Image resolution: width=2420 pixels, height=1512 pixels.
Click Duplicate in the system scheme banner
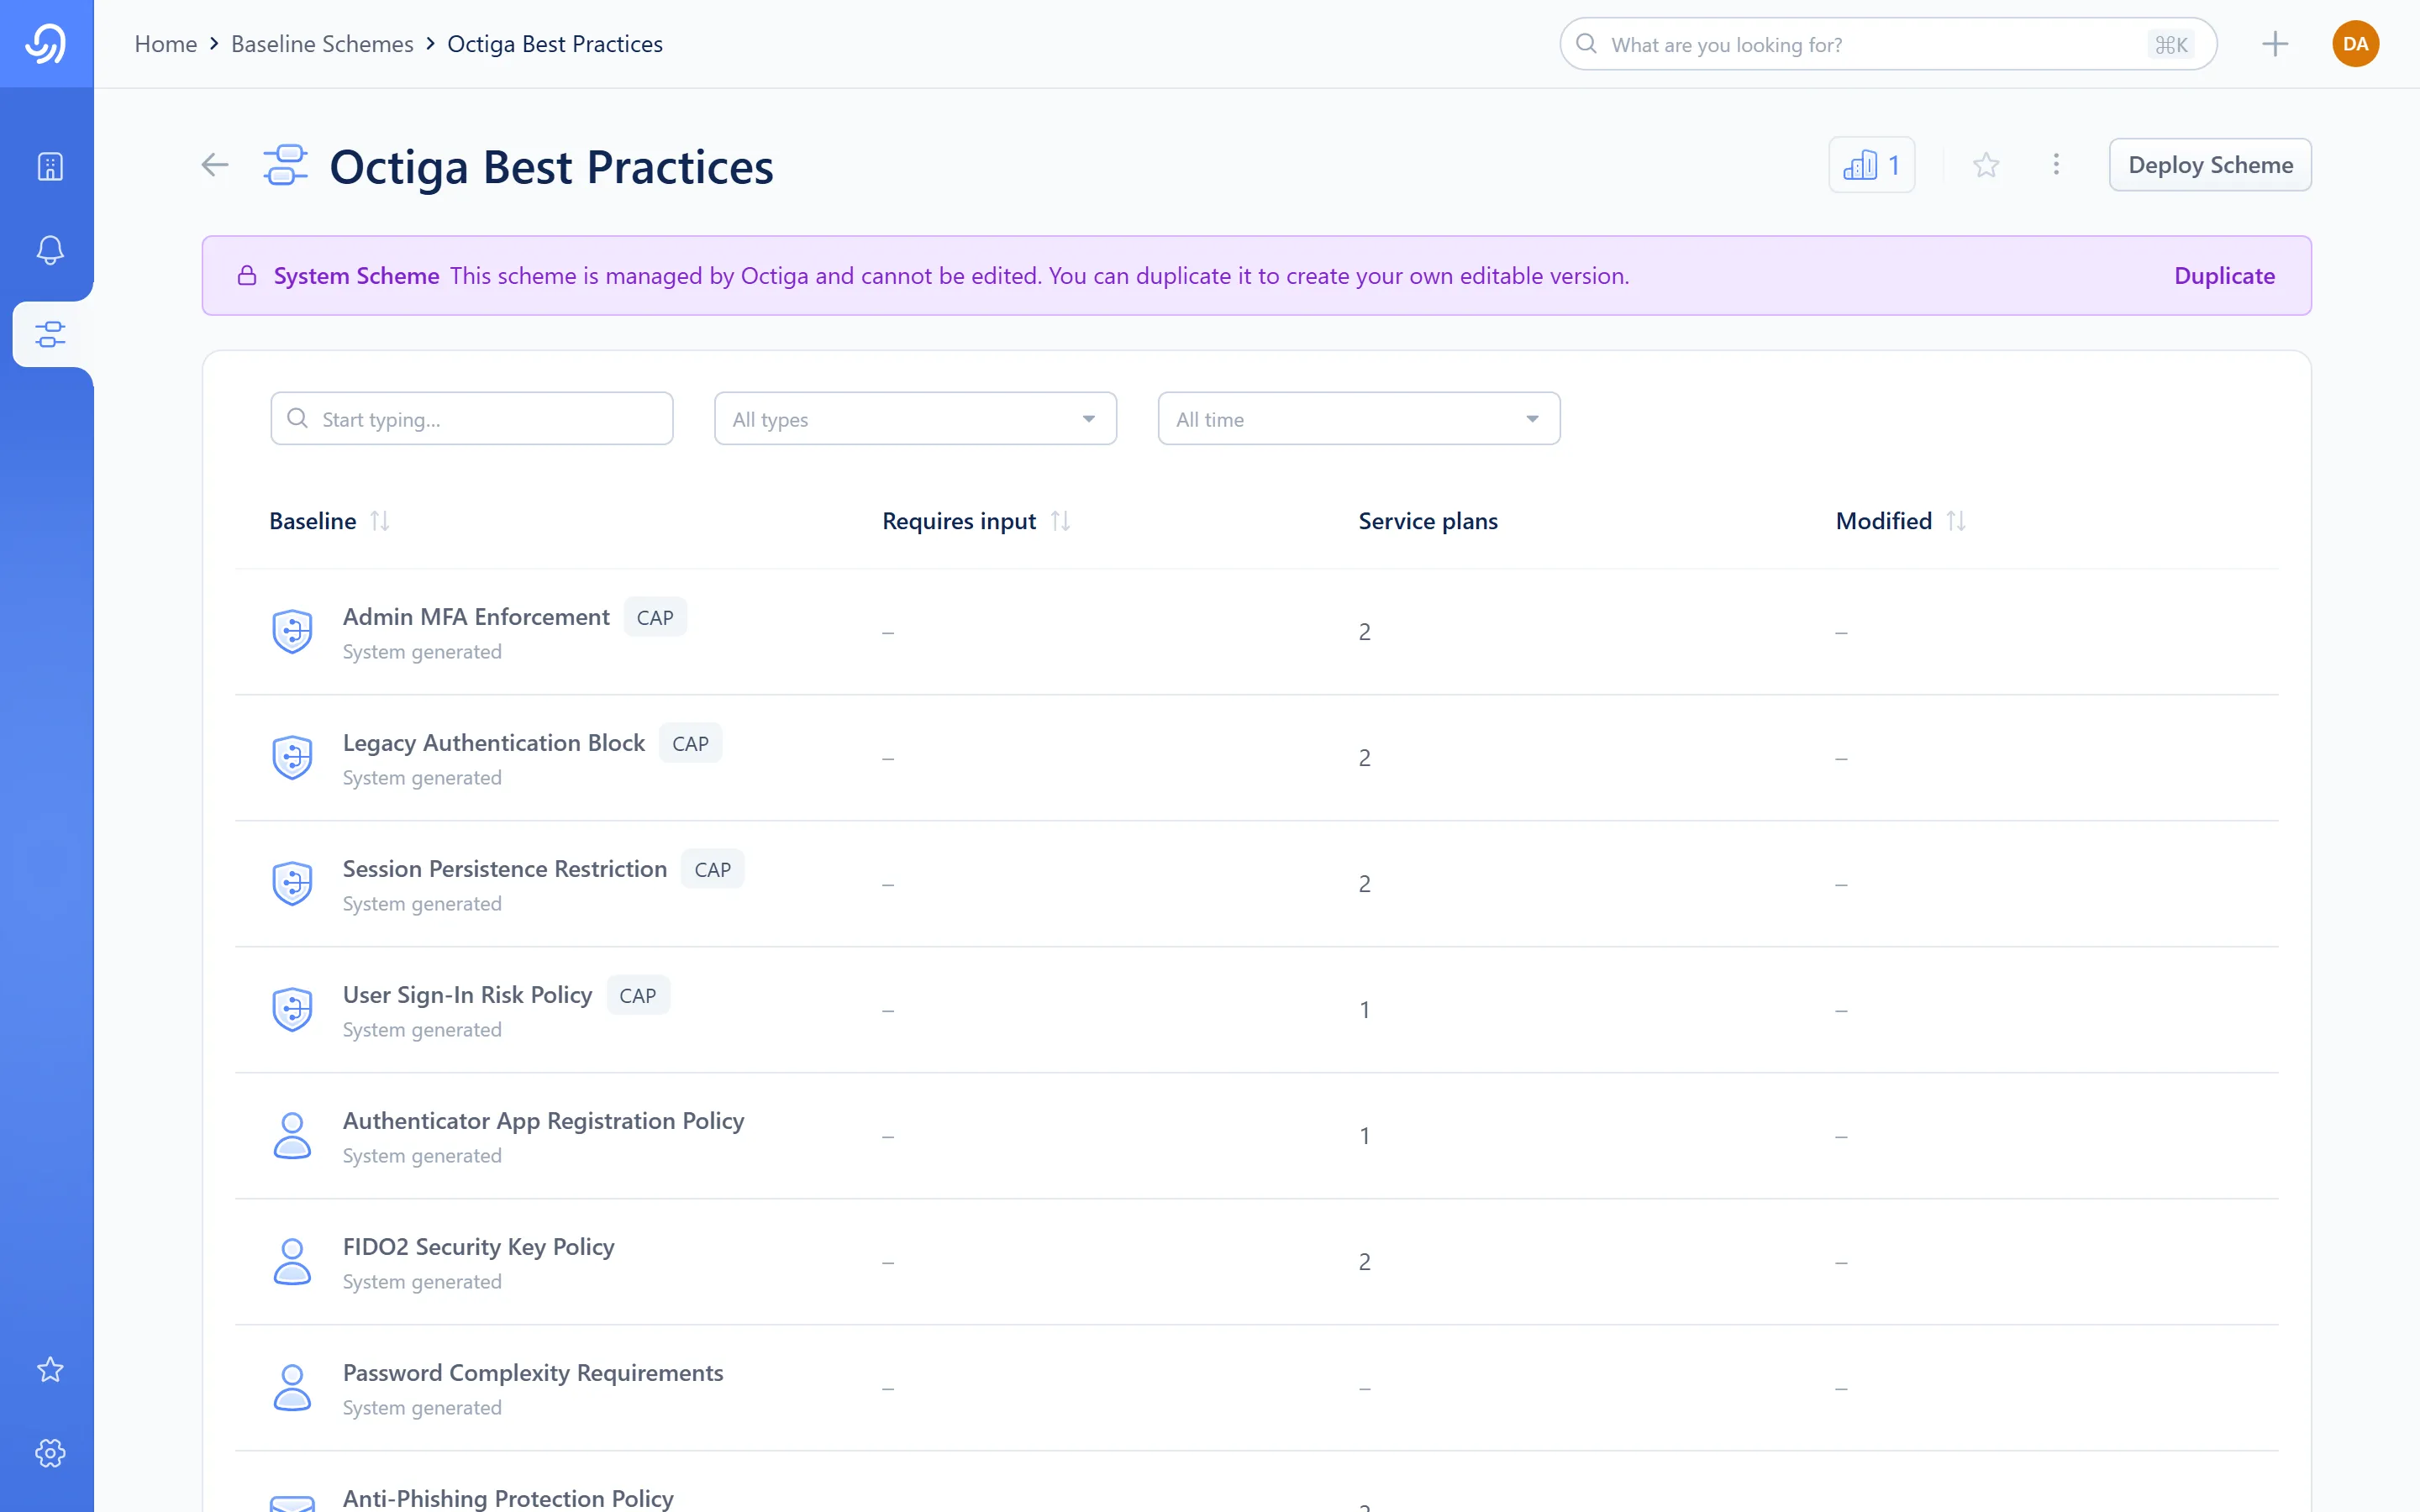click(x=2224, y=276)
